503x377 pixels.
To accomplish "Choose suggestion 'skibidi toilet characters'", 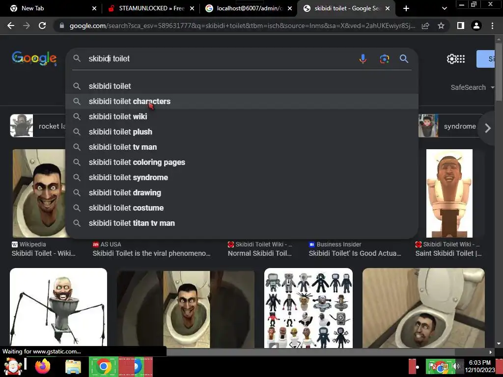I will [242, 101].
